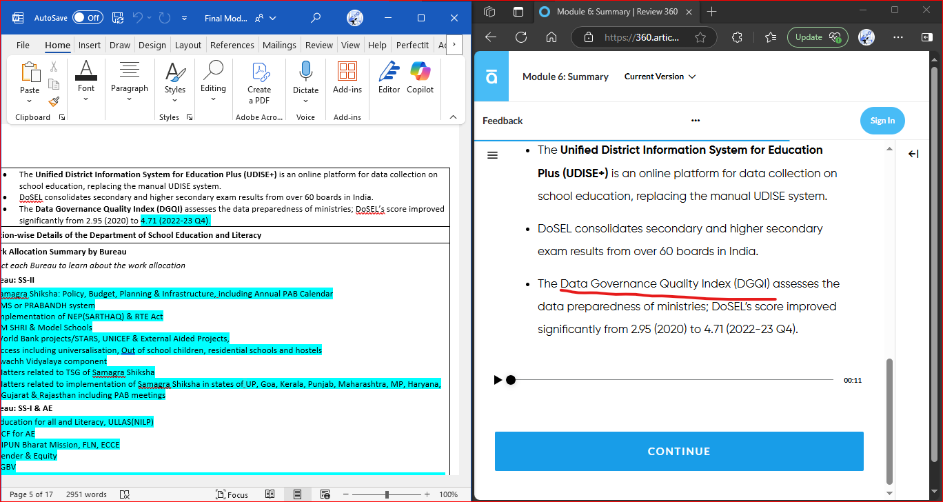Viewport: 943px width, 502px height.
Task: Add page to favorites star icon
Action: 700,37
